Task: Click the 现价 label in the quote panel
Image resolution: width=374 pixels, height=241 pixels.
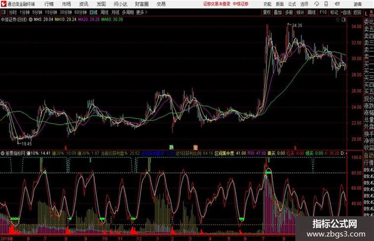Action: tap(369, 99)
